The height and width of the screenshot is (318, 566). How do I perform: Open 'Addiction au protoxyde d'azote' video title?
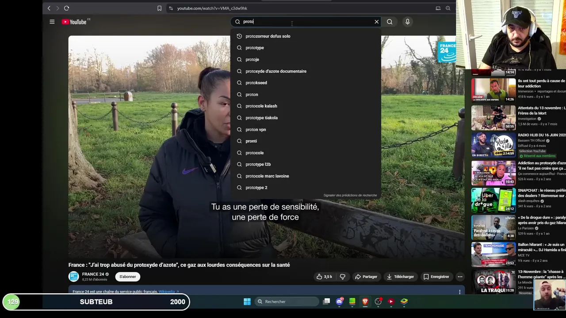pos(542,166)
